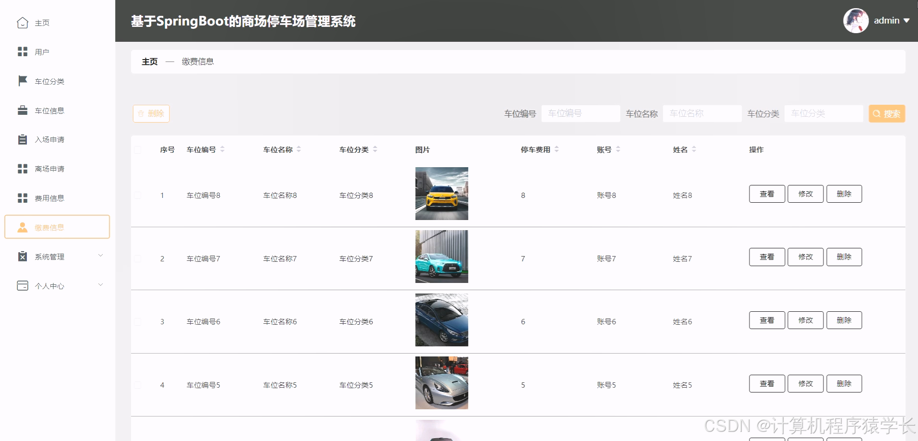Expand the 系统管理 submenu chevron
This screenshot has width=918, height=441.
point(100,256)
